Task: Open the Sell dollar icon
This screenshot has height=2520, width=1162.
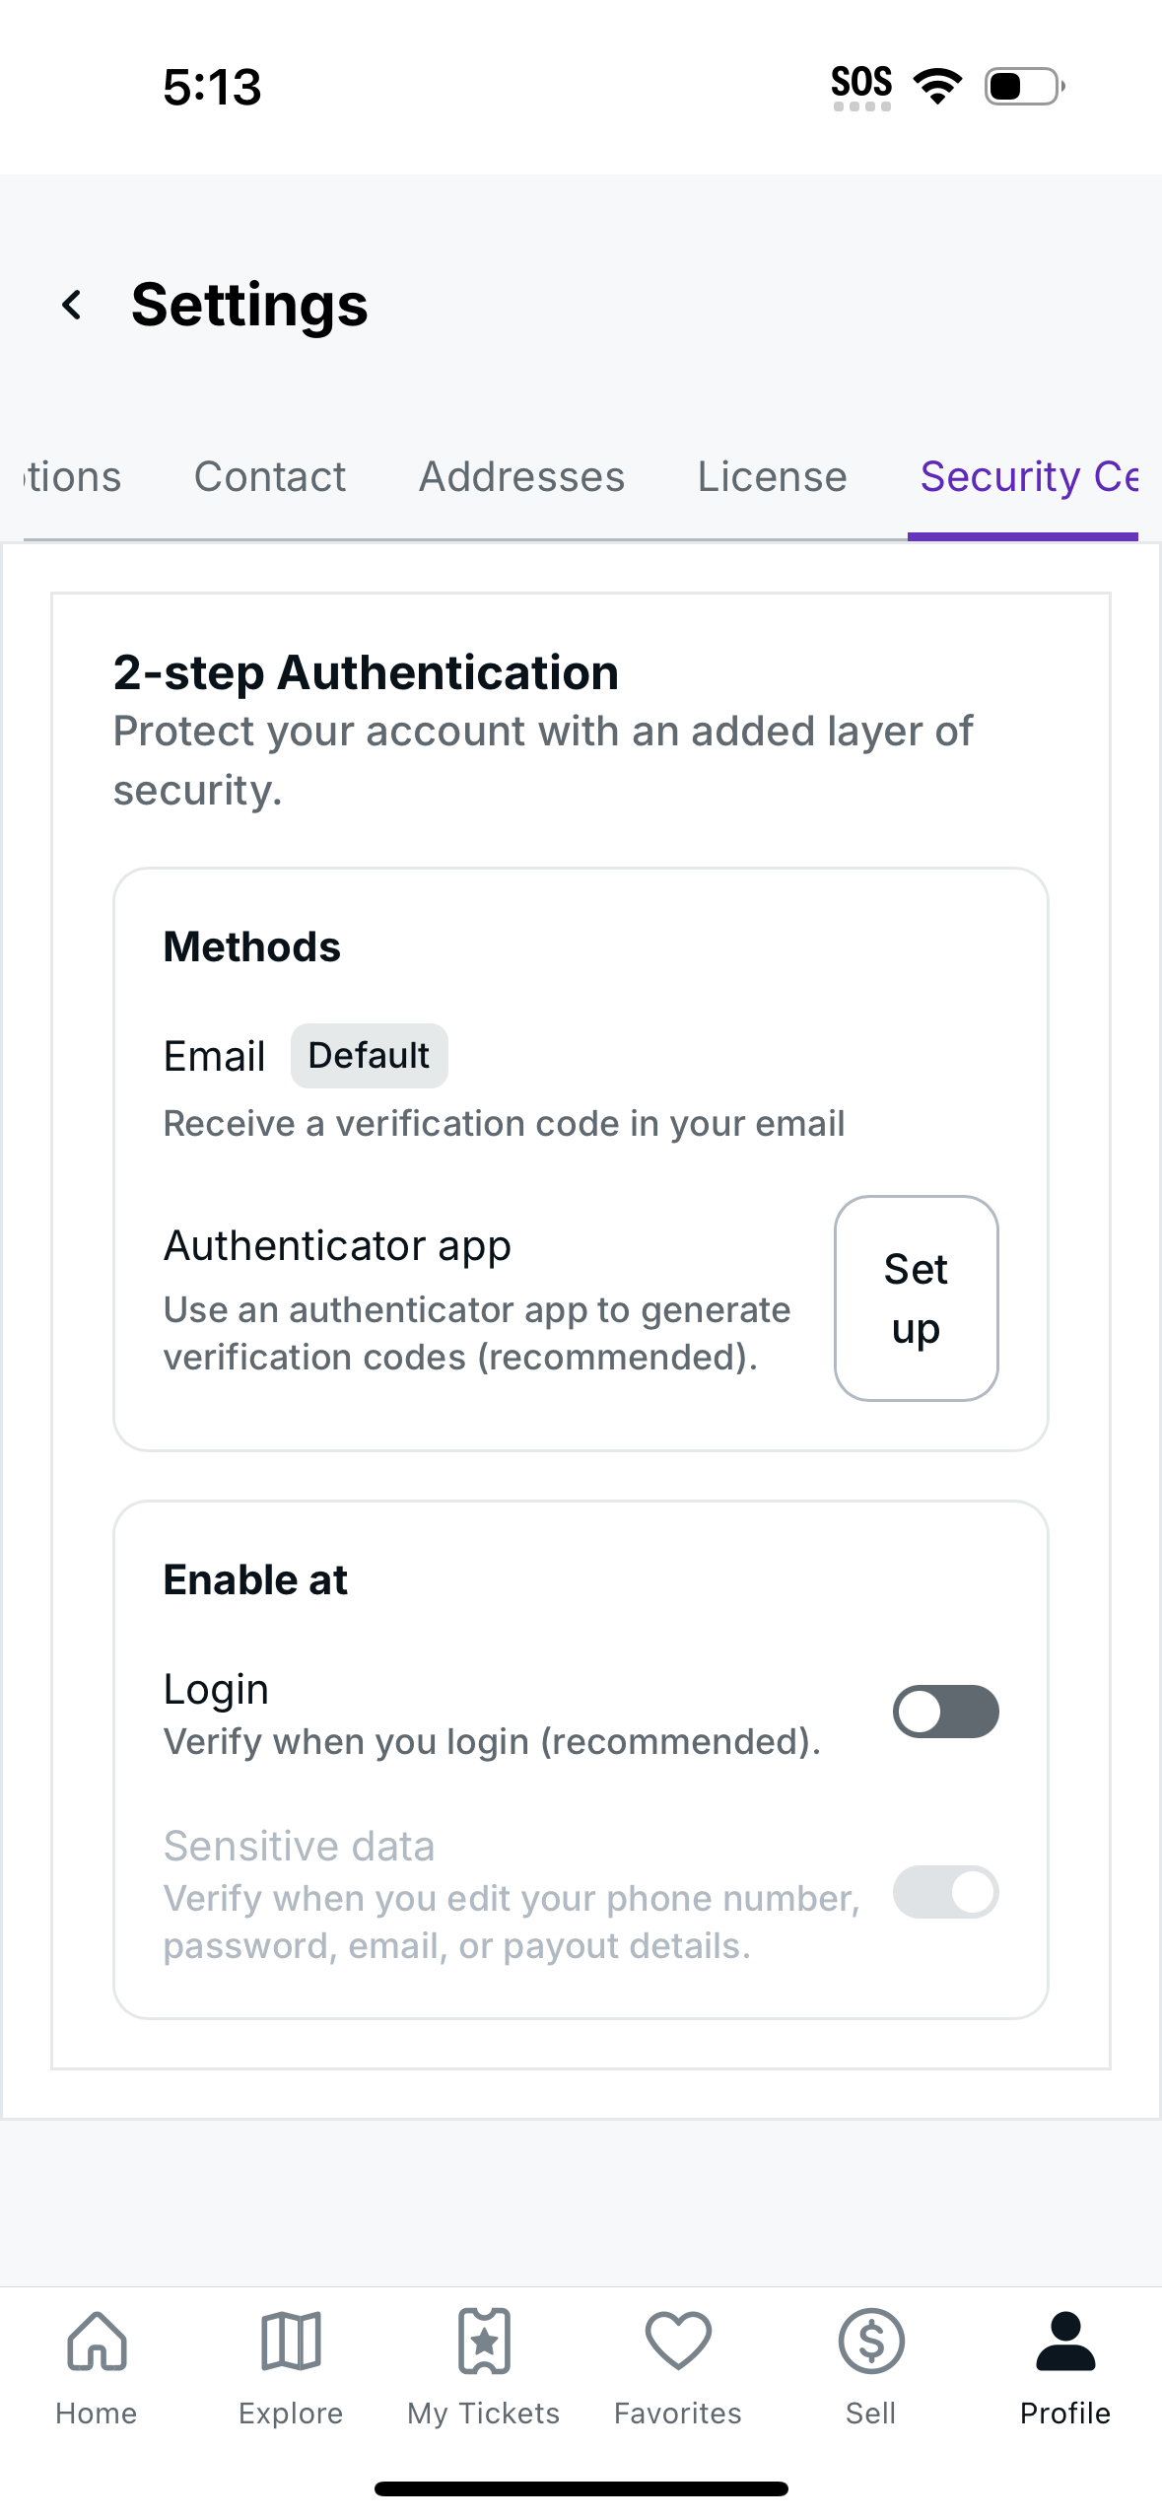Action: (871, 2340)
